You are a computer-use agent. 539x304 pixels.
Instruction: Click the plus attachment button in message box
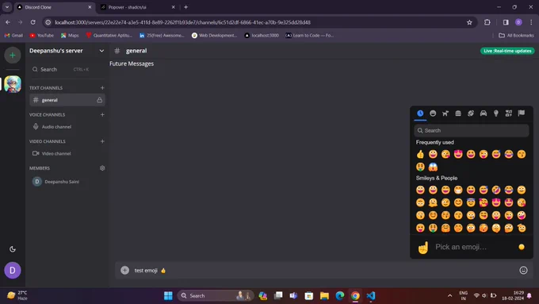coord(124,270)
